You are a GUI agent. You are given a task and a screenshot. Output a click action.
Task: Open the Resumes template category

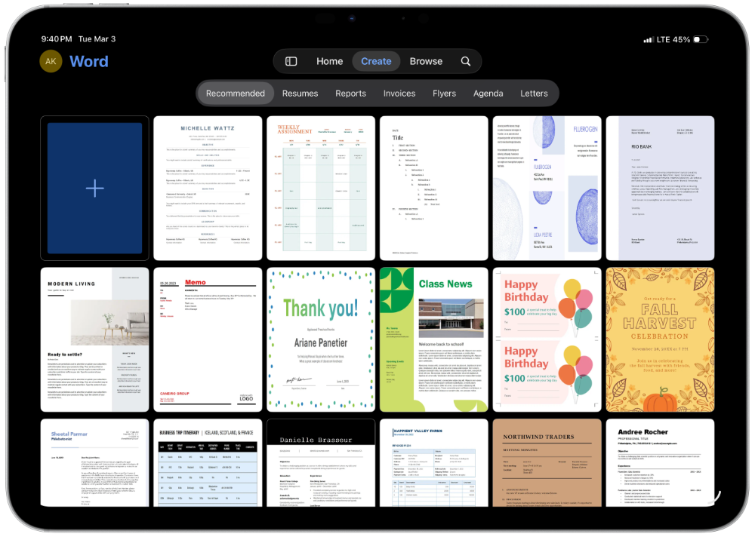[x=300, y=93]
